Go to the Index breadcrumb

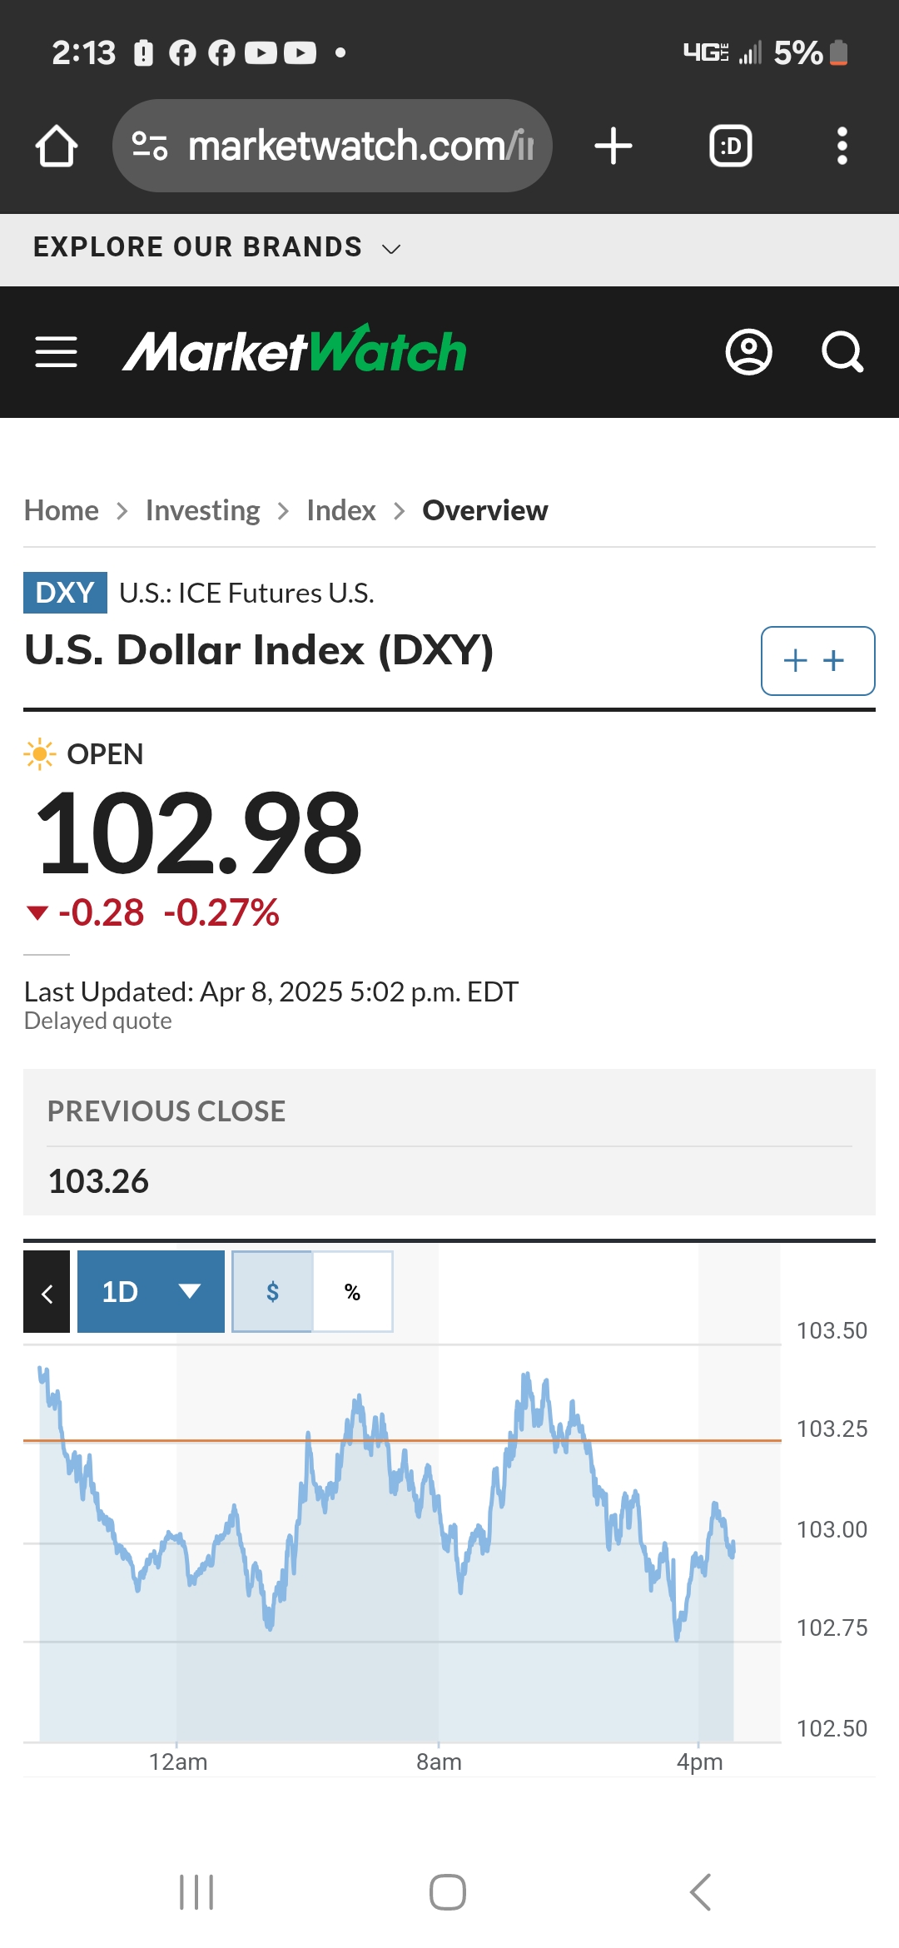click(340, 510)
